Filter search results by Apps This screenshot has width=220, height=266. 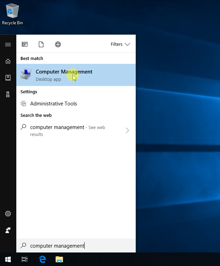click(x=25, y=44)
